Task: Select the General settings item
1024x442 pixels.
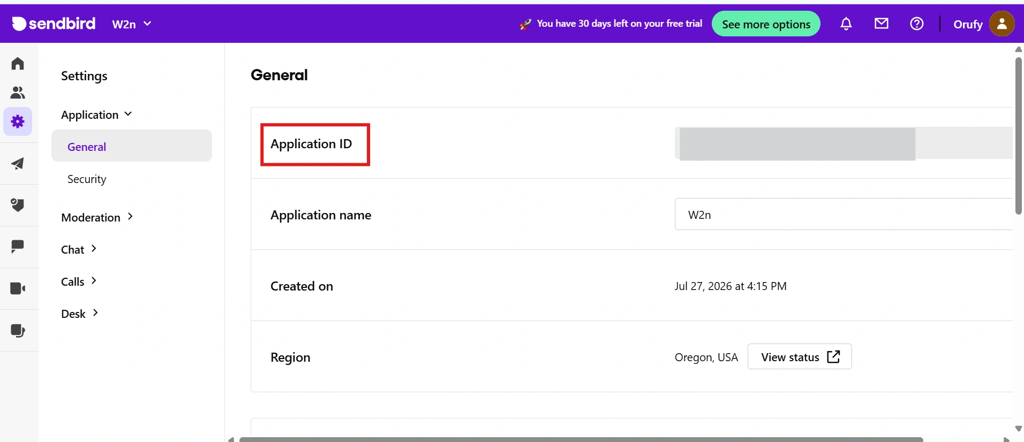Action: click(x=132, y=146)
